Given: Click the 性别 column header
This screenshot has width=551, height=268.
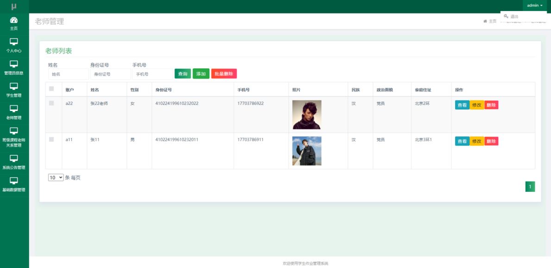Looking at the screenshot, I should coord(135,90).
